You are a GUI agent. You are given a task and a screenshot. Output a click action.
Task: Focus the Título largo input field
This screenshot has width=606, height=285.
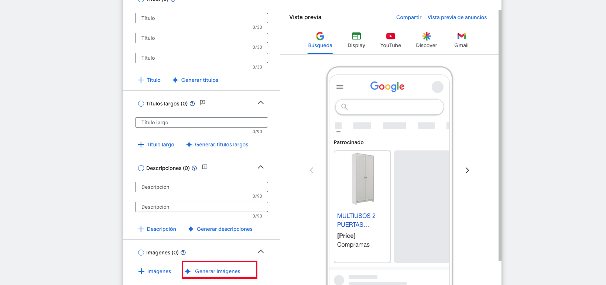coord(202,122)
